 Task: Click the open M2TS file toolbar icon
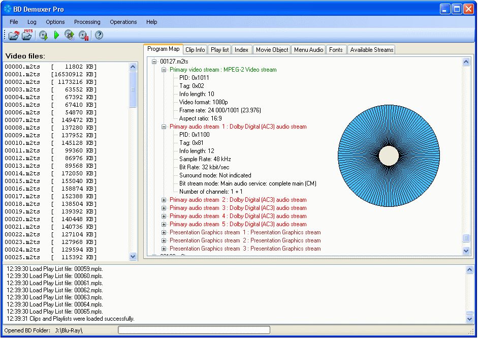[27, 35]
